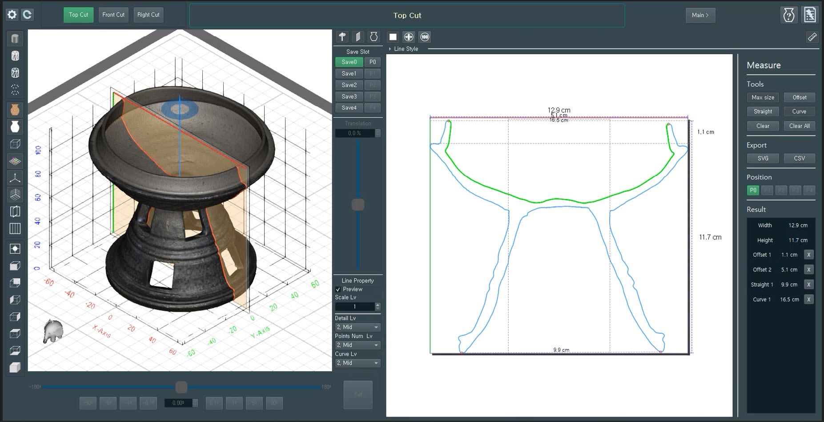Viewport: 824px width, 422px height.
Task: Open the Detail Lv dropdown
Action: point(358,327)
